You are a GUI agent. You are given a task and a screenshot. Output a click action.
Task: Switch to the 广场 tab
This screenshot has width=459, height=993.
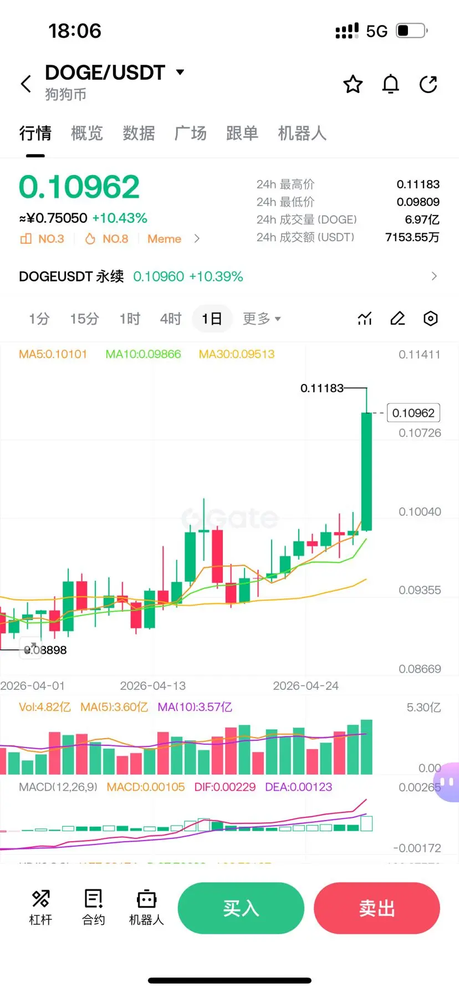pos(191,133)
